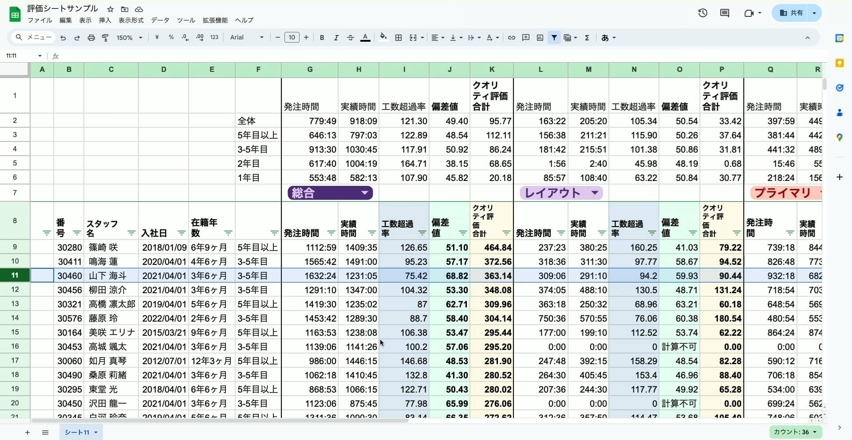Open version history clock icon

pos(702,13)
